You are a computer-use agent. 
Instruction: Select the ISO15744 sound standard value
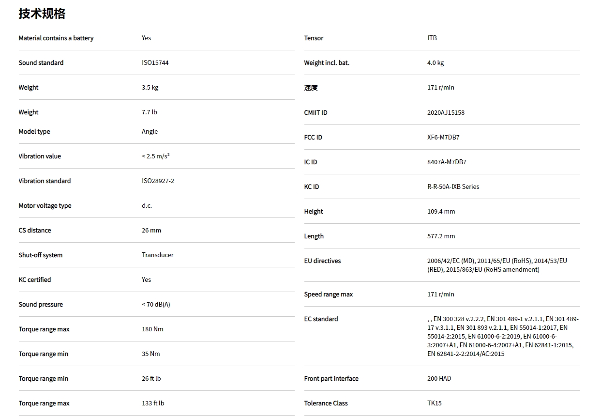pos(155,63)
